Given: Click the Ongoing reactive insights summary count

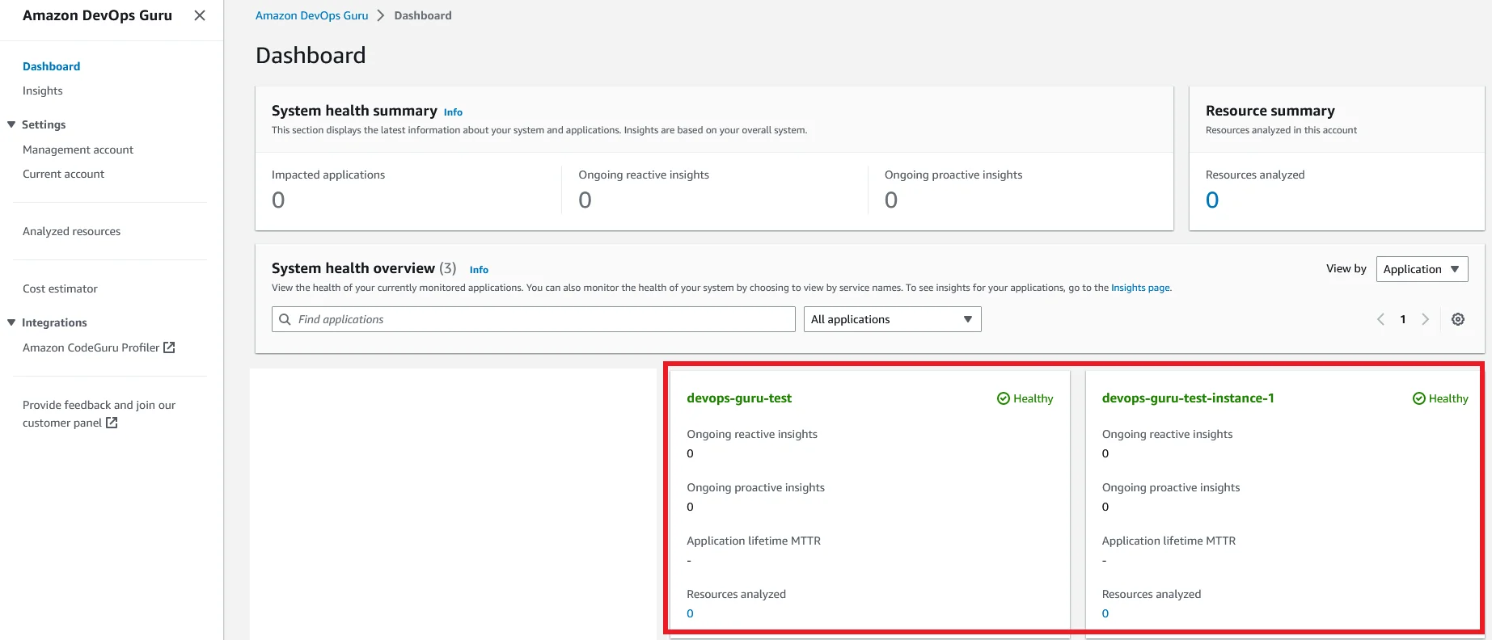Looking at the screenshot, I should pos(585,200).
